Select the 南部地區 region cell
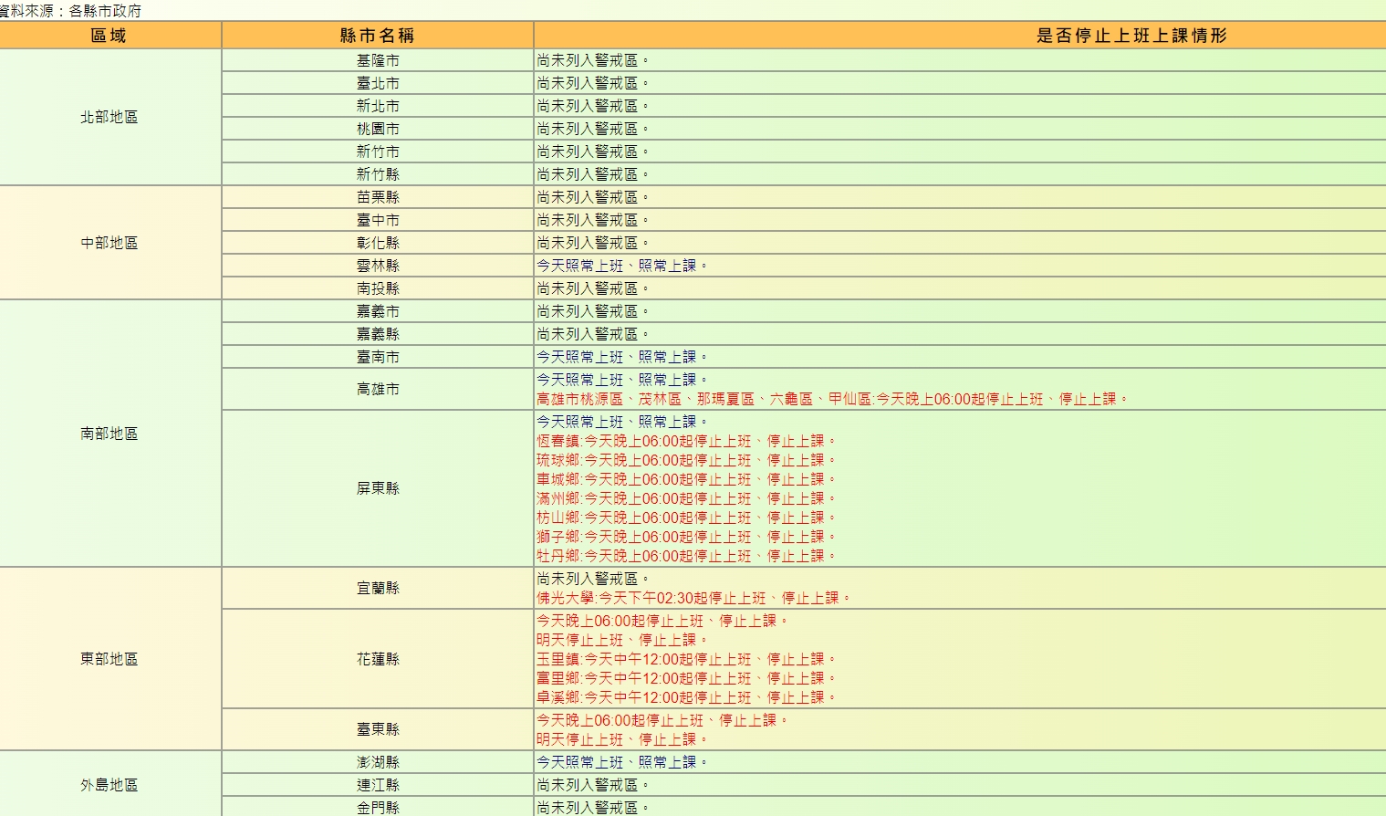This screenshot has height=816, width=1386. coord(109,434)
